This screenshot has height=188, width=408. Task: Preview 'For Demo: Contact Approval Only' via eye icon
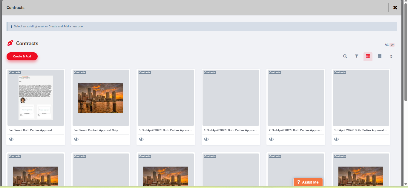pyautogui.click(x=76, y=139)
